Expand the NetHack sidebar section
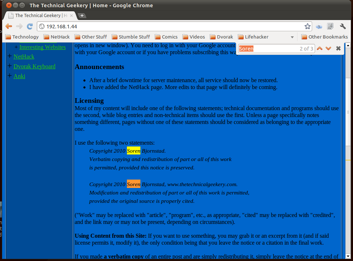Screen dimensions: 353x261 9,56
